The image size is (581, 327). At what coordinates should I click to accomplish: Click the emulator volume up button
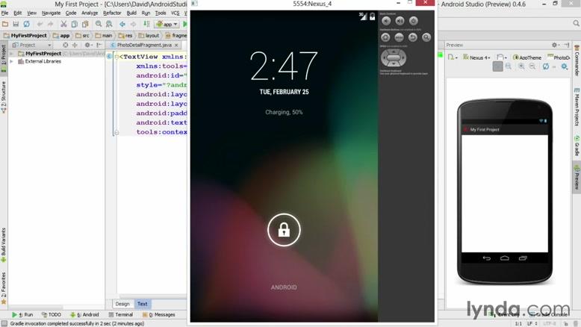tap(400, 21)
